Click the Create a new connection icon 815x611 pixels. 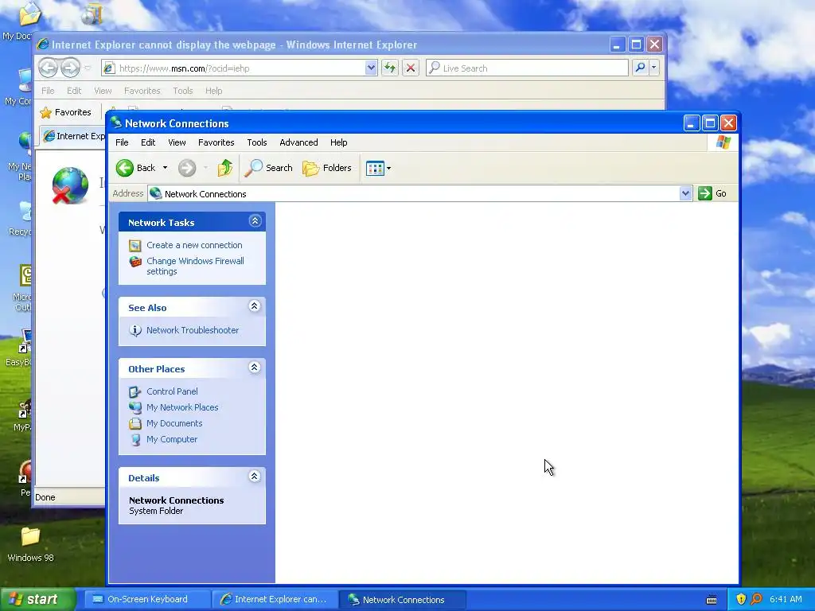(x=135, y=245)
